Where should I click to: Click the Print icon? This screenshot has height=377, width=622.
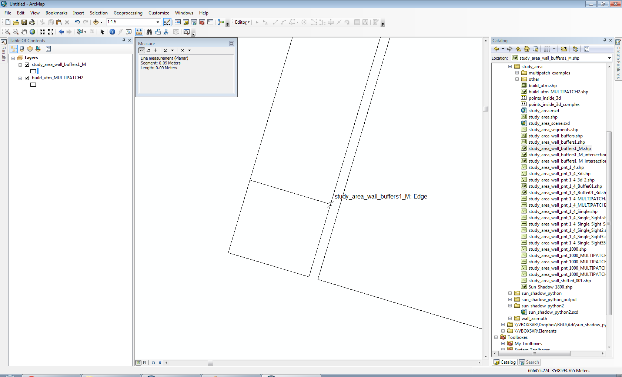pyautogui.click(x=32, y=22)
